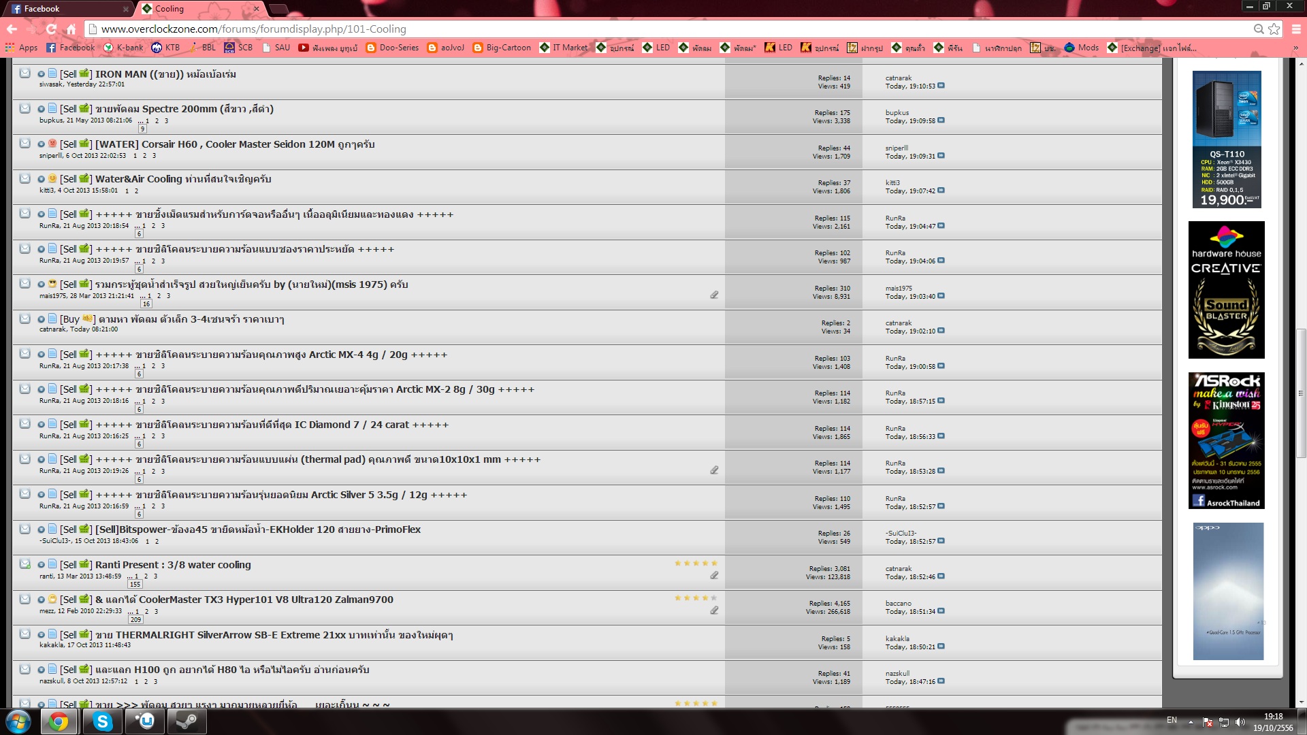The image size is (1307, 735).
Task: Click the Steam icon in the taskbar
Action: coord(186,721)
